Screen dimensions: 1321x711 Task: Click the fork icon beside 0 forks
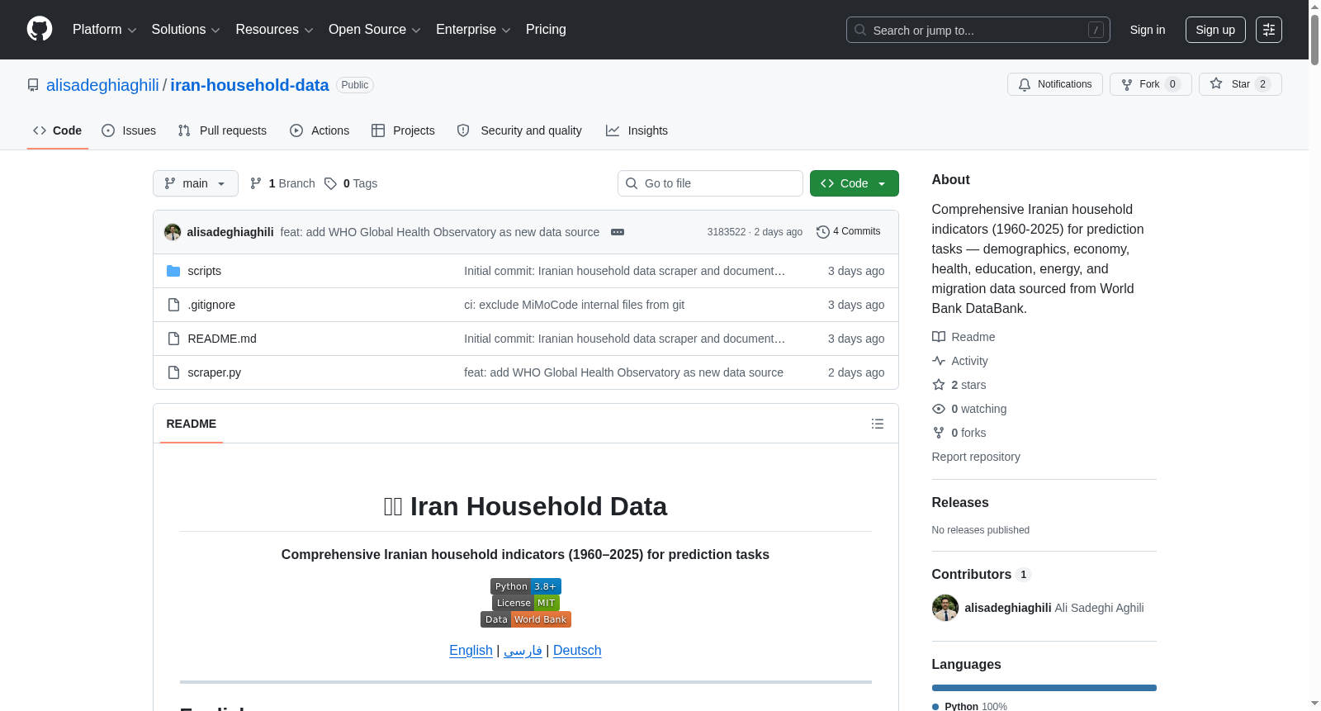[939, 433]
